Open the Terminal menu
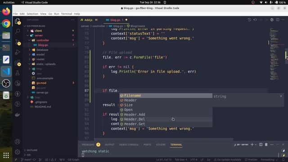The height and width of the screenshot is (162, 288). (67, 14)
